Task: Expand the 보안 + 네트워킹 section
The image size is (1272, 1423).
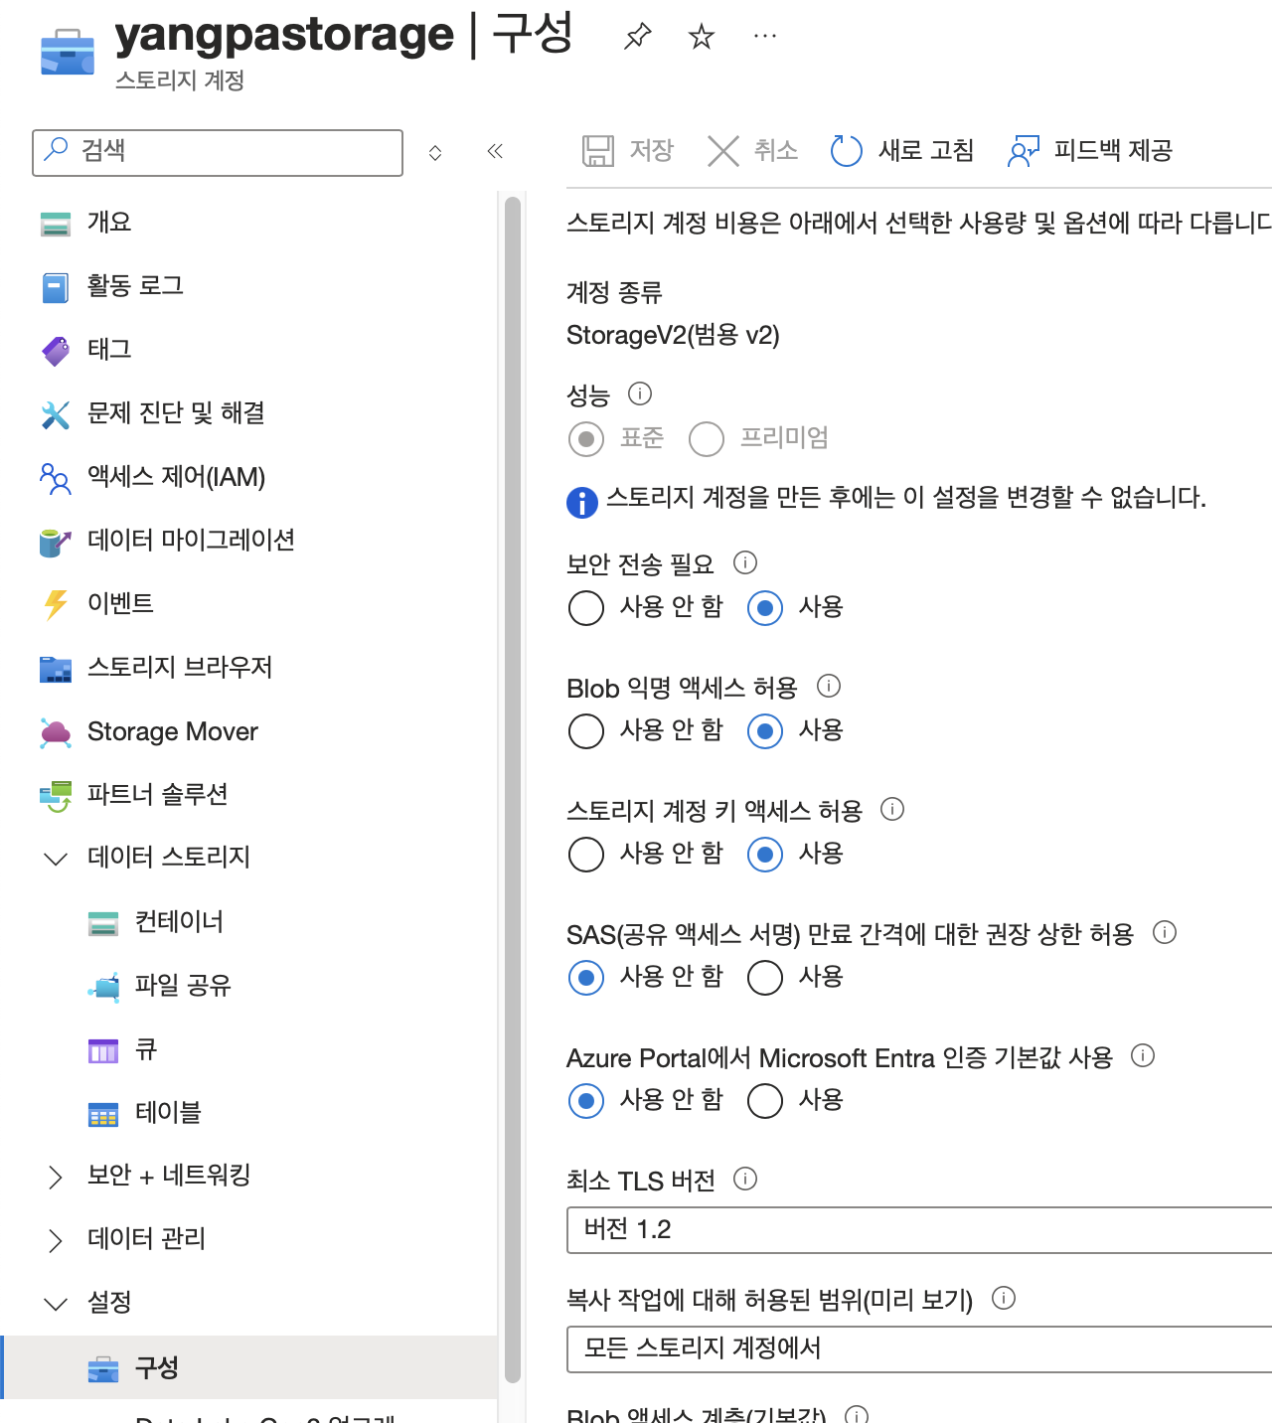Action: coord(56,1177)
